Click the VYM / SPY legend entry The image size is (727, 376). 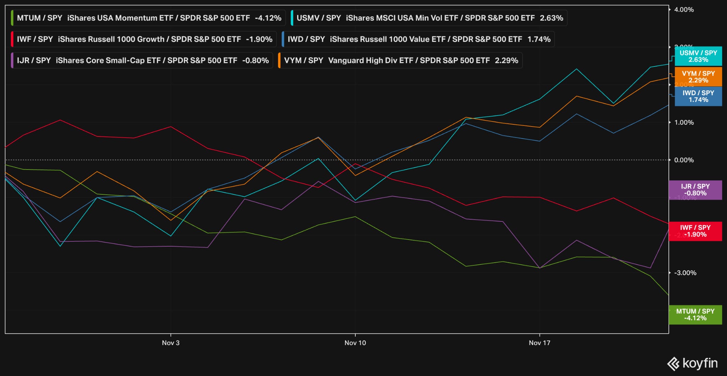coord(400,60)
